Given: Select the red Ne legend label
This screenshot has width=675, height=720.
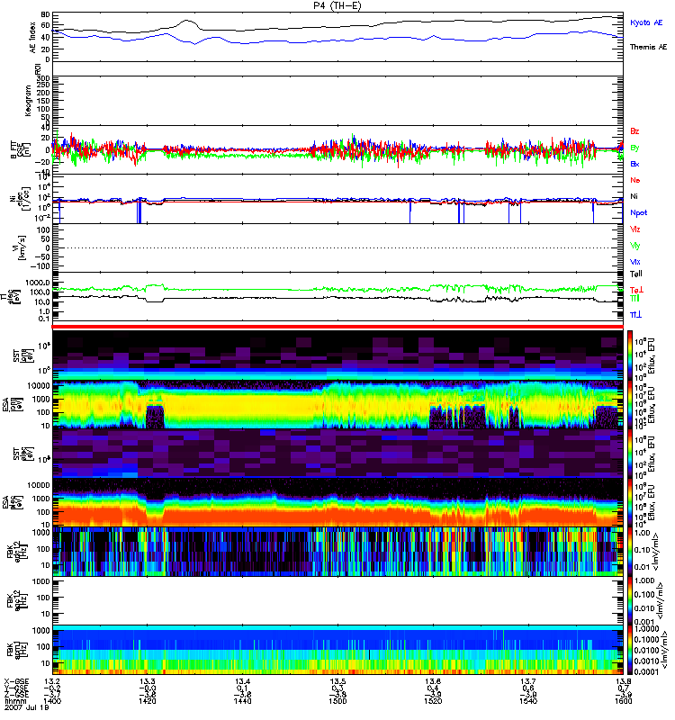Looking at the screenshot, I should (635, 180).
